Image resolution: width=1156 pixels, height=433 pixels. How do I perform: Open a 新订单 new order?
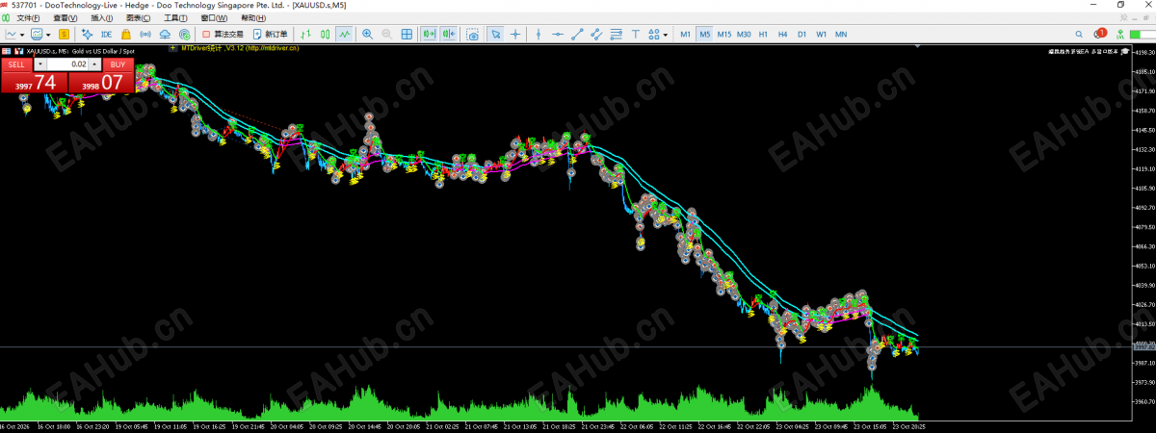tap(270, 34)
